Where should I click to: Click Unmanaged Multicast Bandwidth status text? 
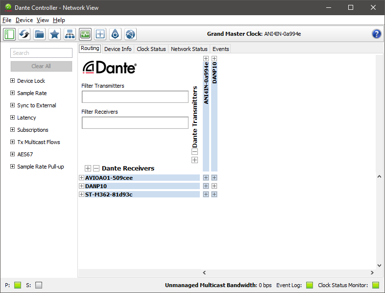tap(218, 285)
